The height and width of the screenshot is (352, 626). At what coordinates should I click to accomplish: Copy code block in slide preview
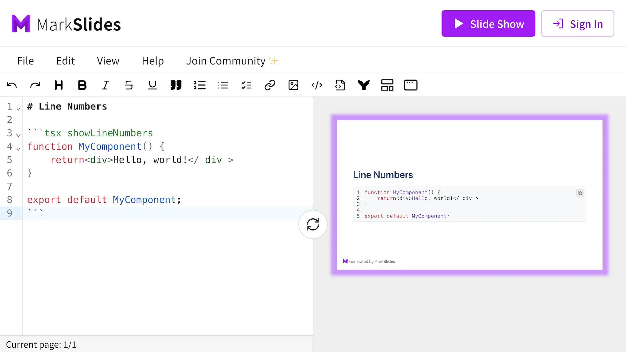pyautogui.click(x=580, y=193)
